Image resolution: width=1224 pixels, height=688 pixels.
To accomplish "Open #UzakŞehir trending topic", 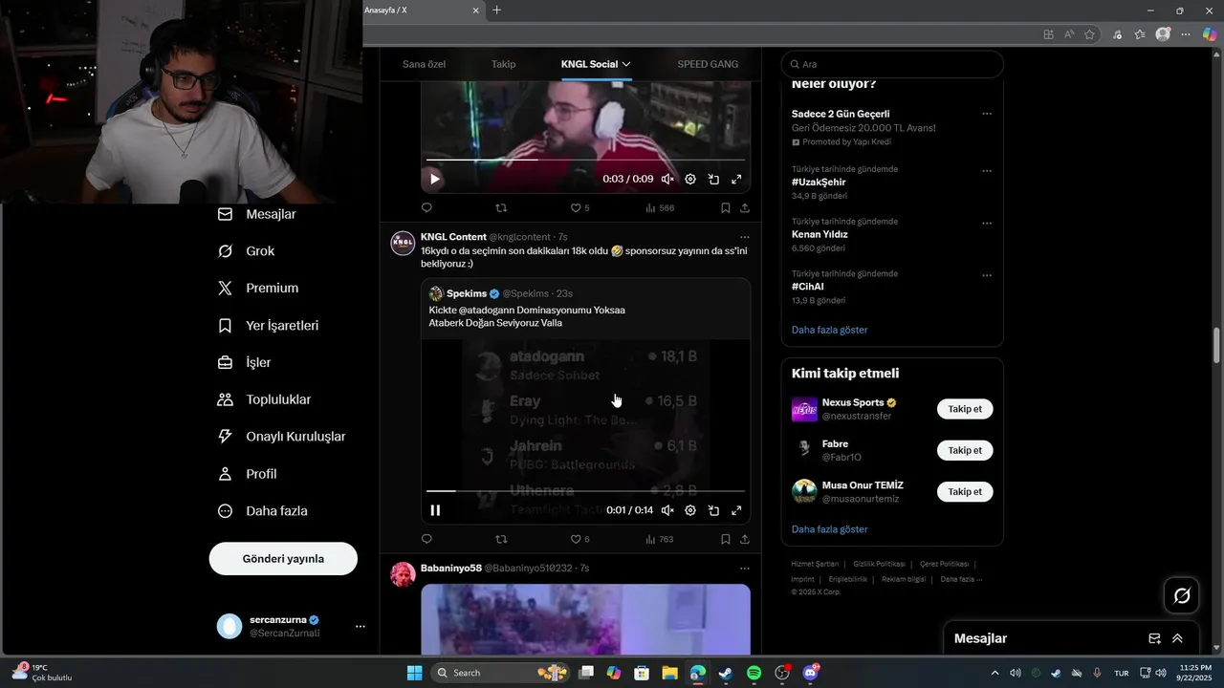I will (x=819, y=182).
